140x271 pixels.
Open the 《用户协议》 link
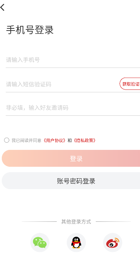click(54, 140)
